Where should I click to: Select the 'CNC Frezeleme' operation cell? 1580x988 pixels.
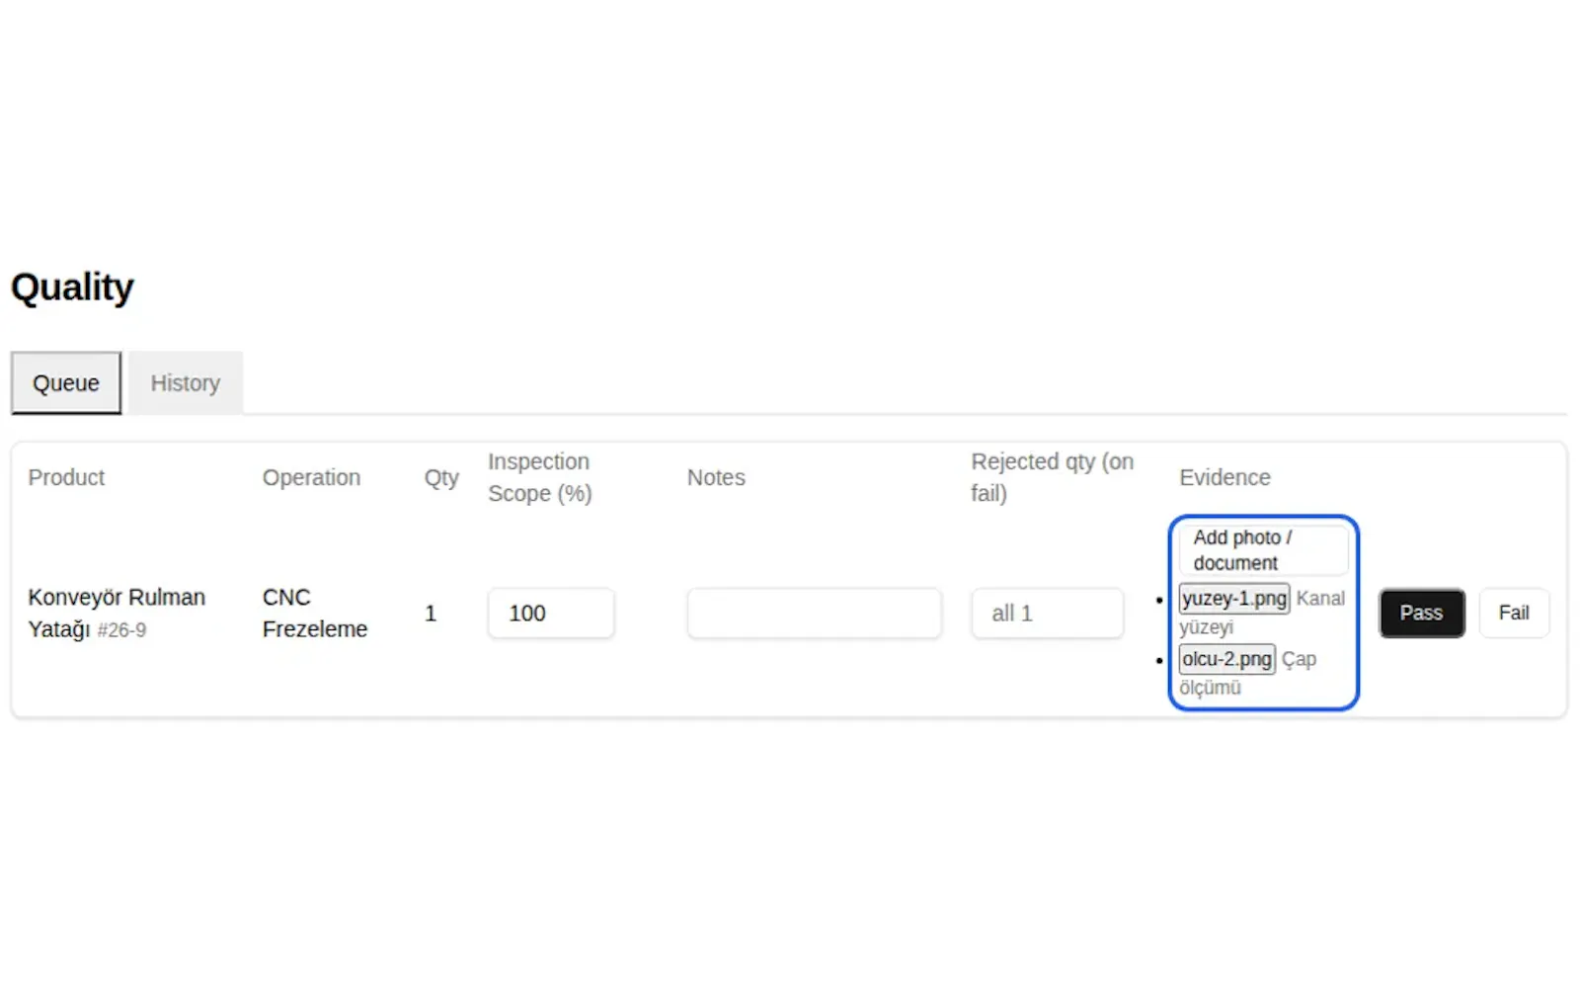(315, 614)
